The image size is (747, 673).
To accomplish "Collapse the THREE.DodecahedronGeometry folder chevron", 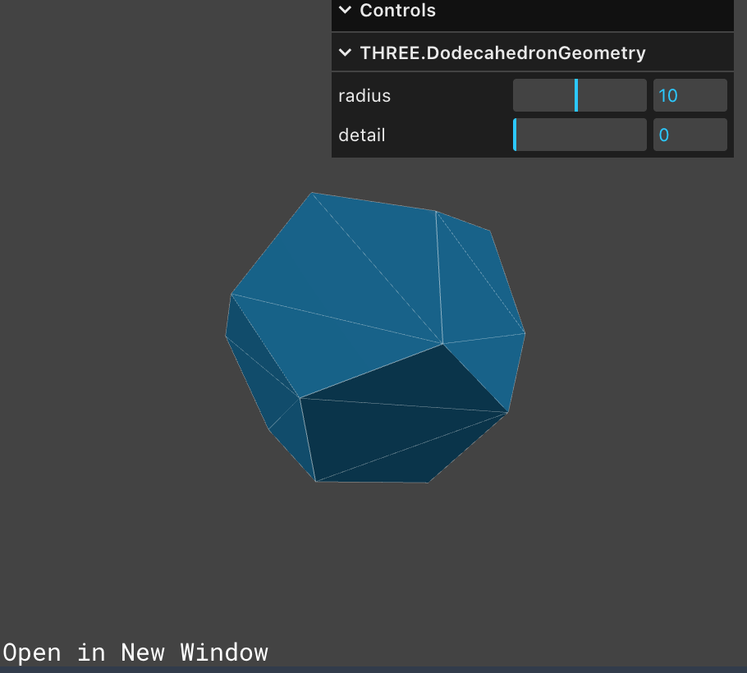I will pos(345,53).
